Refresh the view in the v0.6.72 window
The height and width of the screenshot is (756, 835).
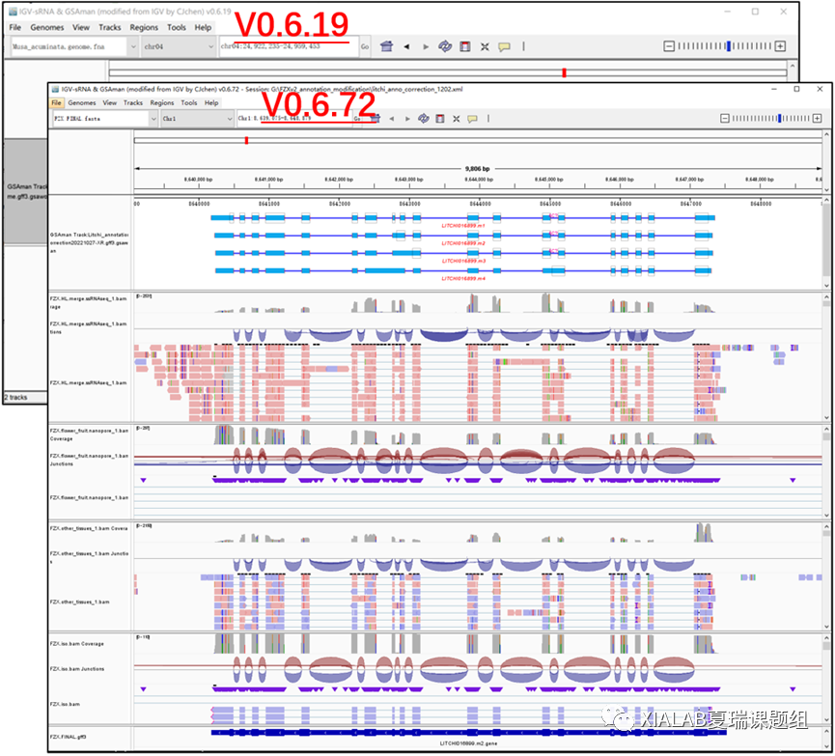[x=424, y=118]
